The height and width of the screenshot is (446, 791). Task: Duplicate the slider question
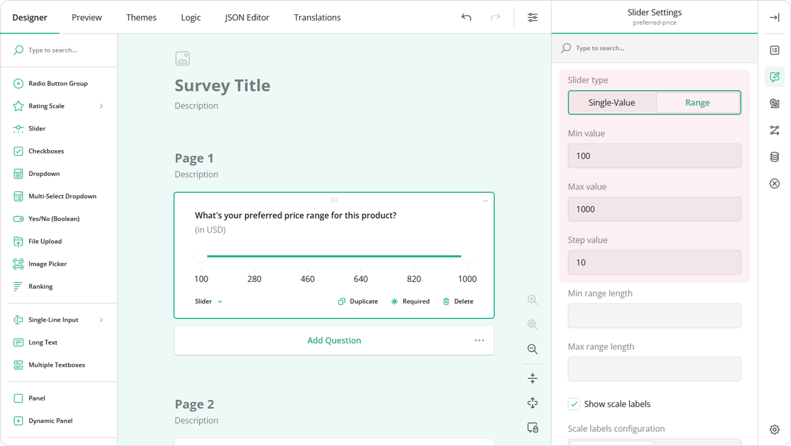[x=358, y=301]
